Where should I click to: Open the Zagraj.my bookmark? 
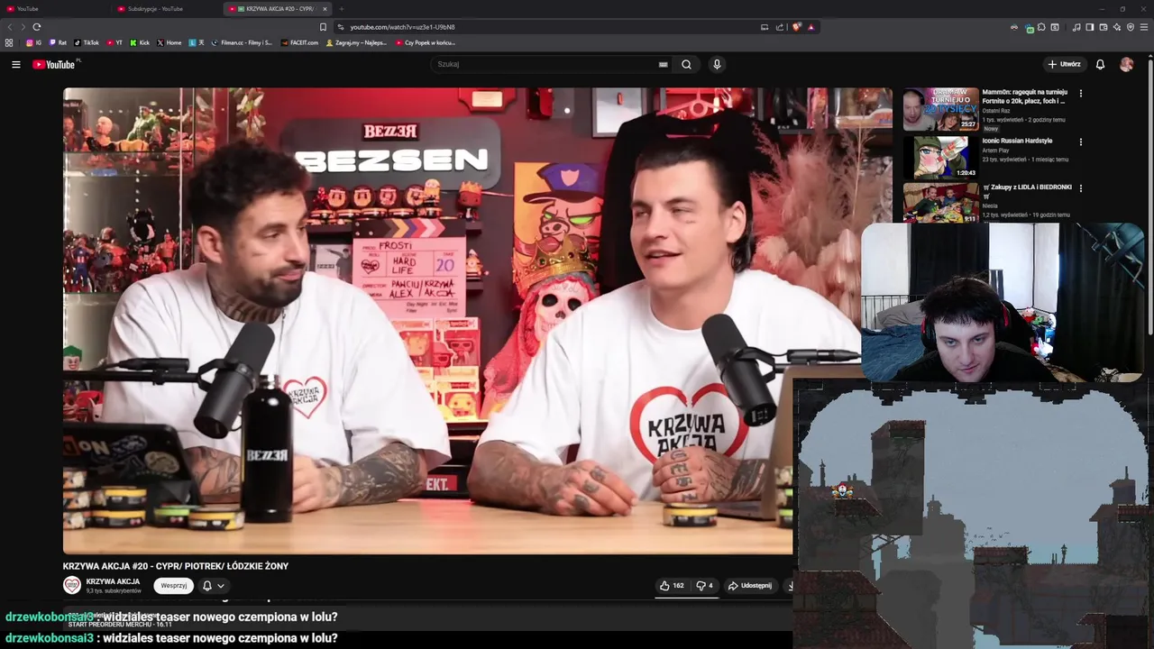pos(356,42)
